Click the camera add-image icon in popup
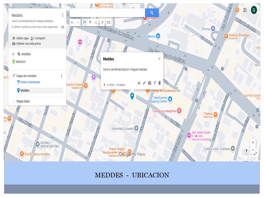The image size is (264, 198). 150,83
